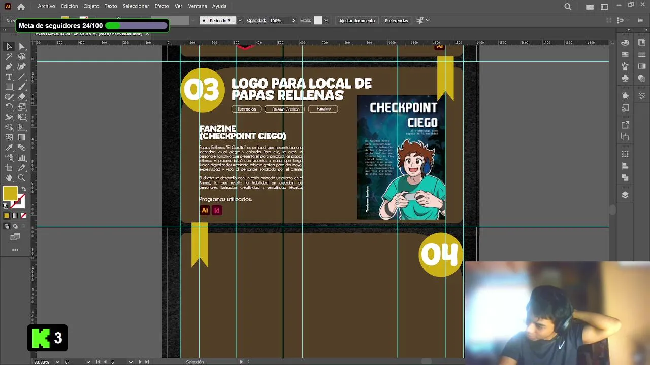Open the Pathfinder panel icon
Screen dimensions: 650x365
625,177
